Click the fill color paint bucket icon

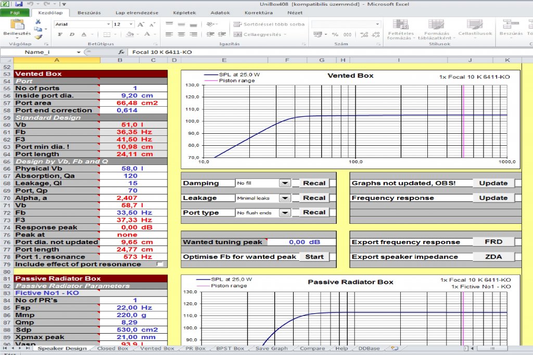[130, 34]
